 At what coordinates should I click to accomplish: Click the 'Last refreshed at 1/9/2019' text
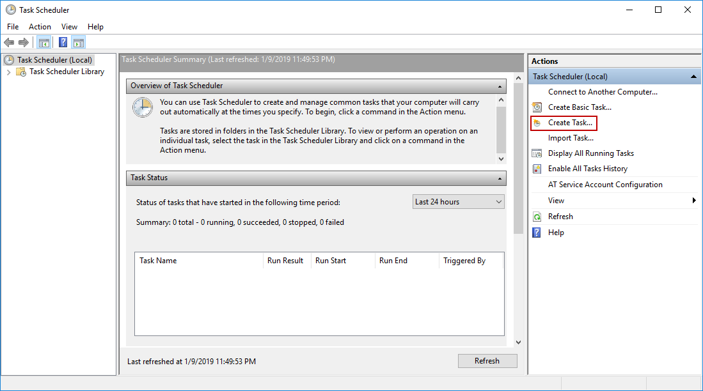pyautogui.click(x=191, y=362)
